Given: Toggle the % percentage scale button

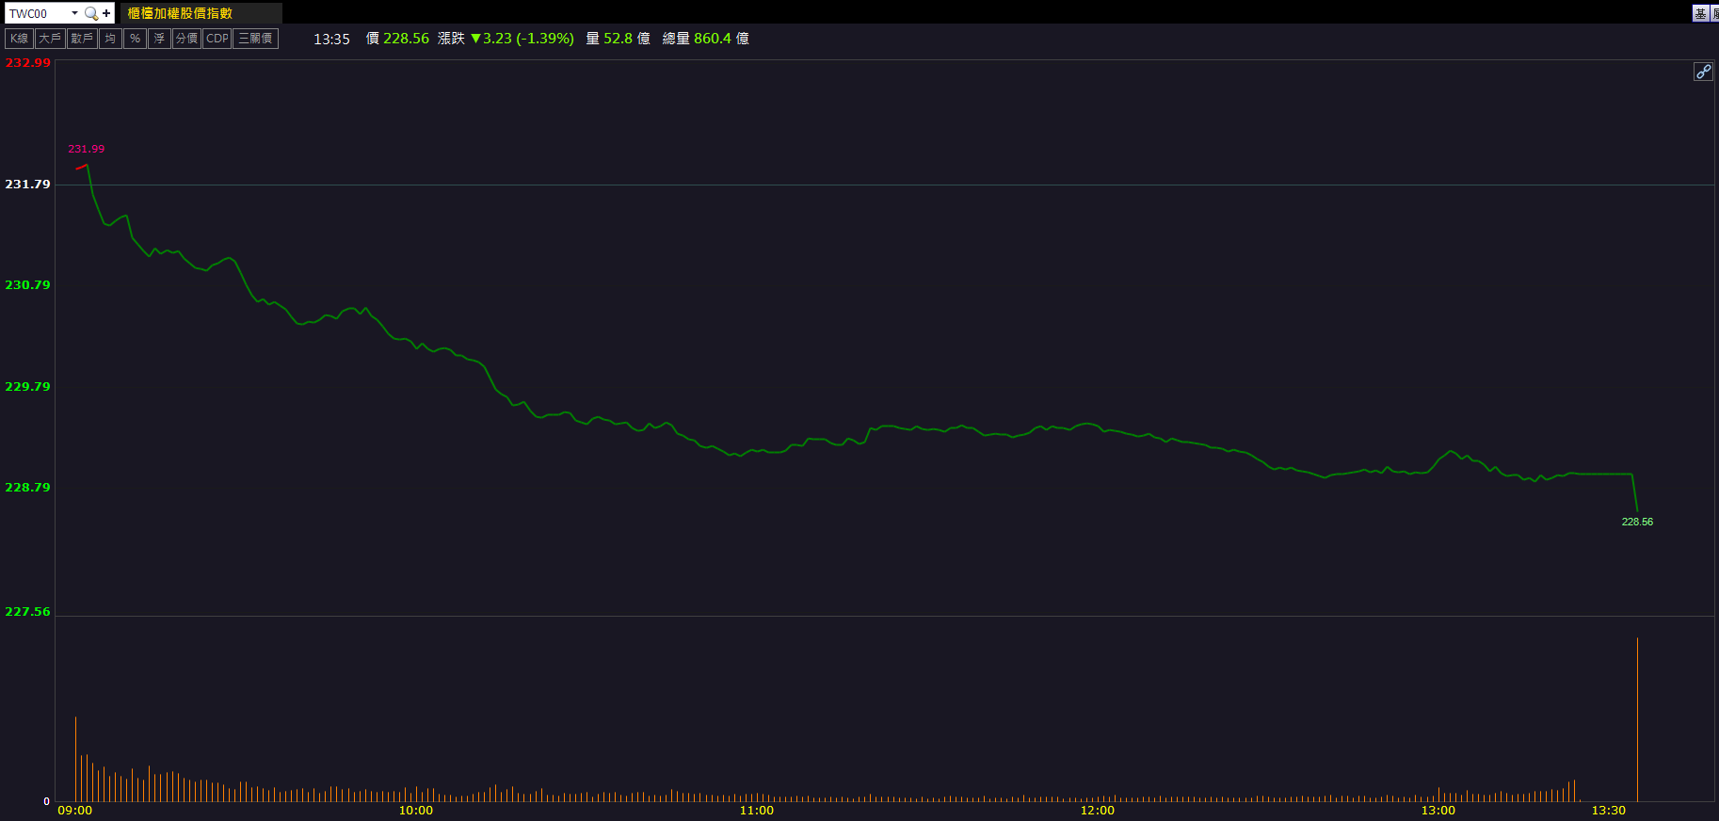Looking at the screenshot, I should tap(135, 39).
